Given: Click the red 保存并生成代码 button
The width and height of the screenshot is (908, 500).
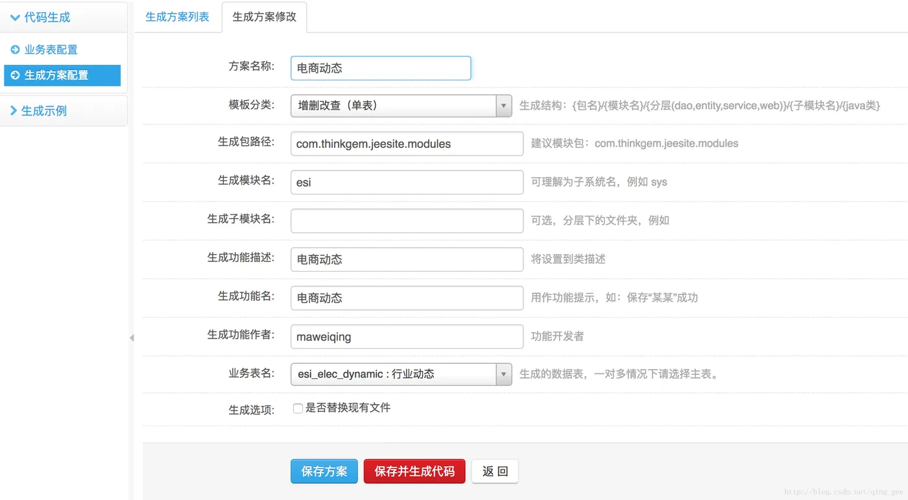Looking at the screenshot, I should (x=414, y=471).
